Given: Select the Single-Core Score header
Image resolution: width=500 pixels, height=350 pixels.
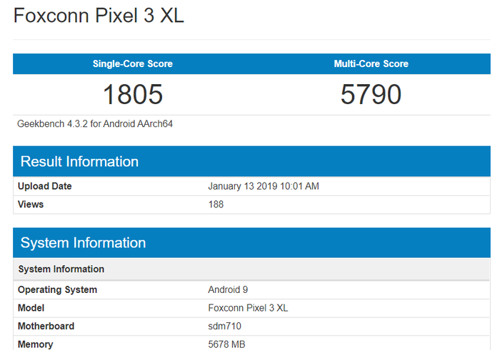Looking at the screenshot, I should [133, 63].
